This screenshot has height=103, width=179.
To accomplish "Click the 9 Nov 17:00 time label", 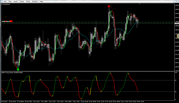I will 76,102.
